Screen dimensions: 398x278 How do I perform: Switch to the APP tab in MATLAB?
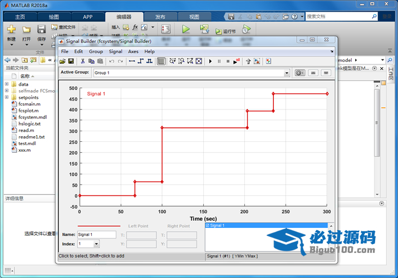[x=87, y=17]
